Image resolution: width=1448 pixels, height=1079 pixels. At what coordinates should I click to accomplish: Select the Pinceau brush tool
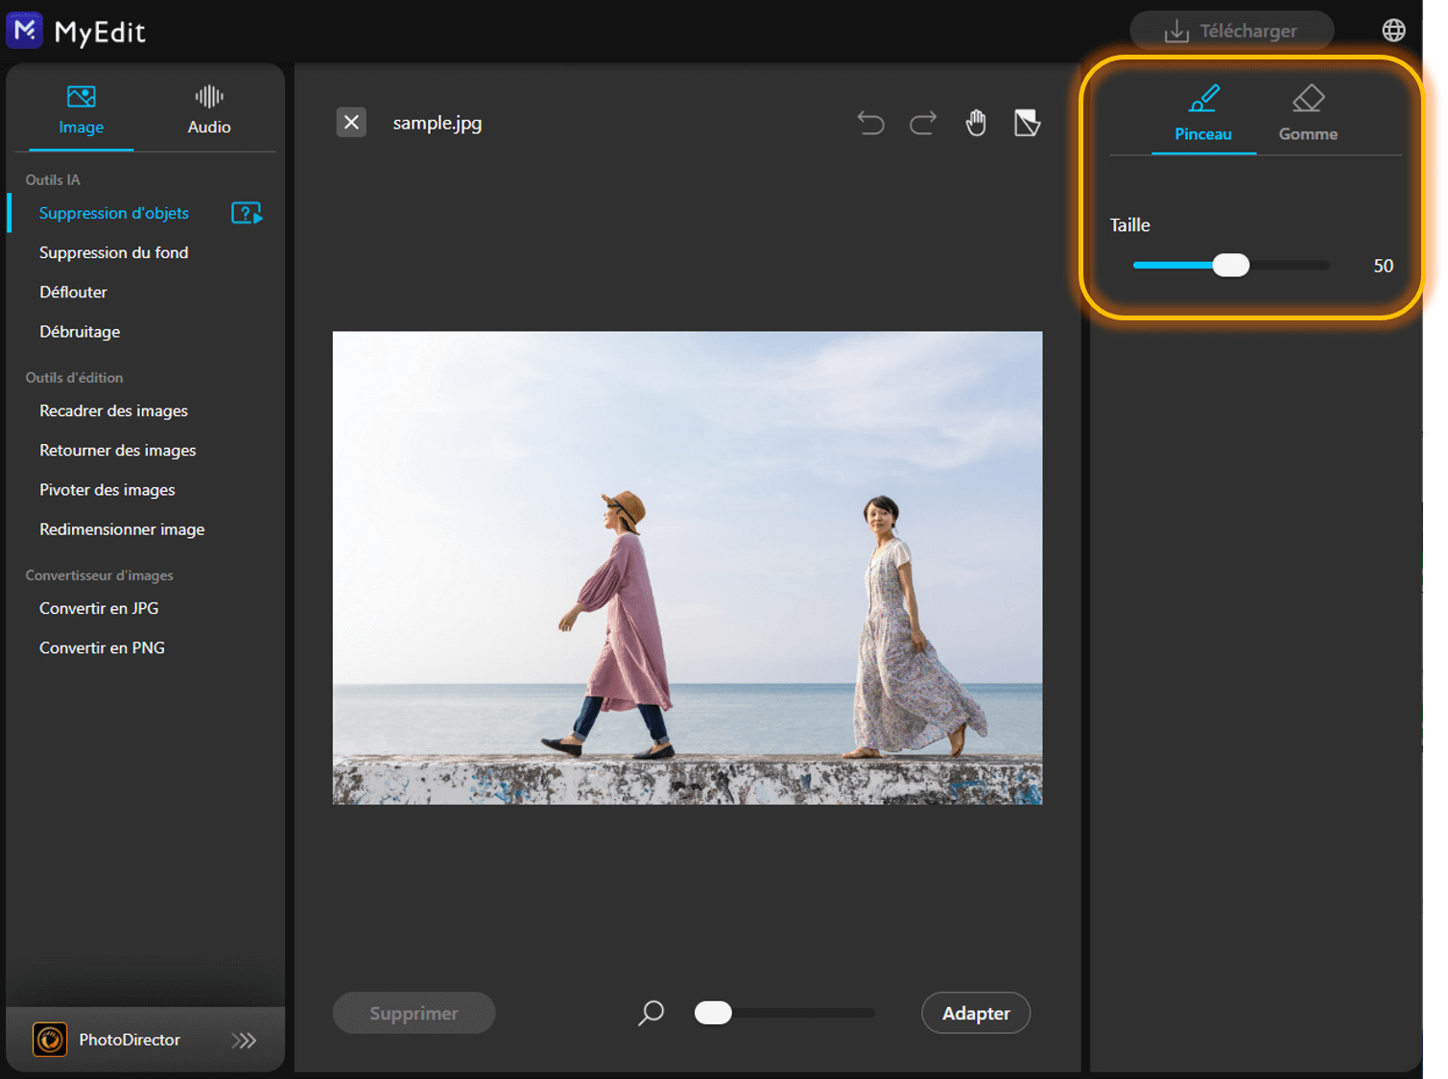coord(1202,113)
